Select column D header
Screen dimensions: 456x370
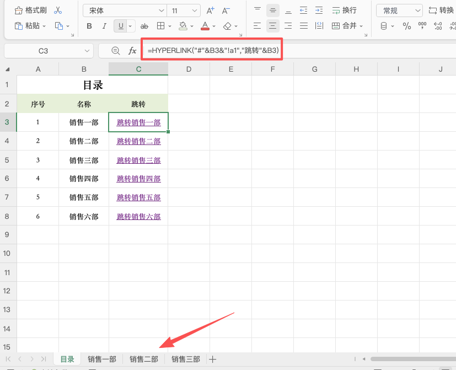pyautogui.click(x=189, y=69)
